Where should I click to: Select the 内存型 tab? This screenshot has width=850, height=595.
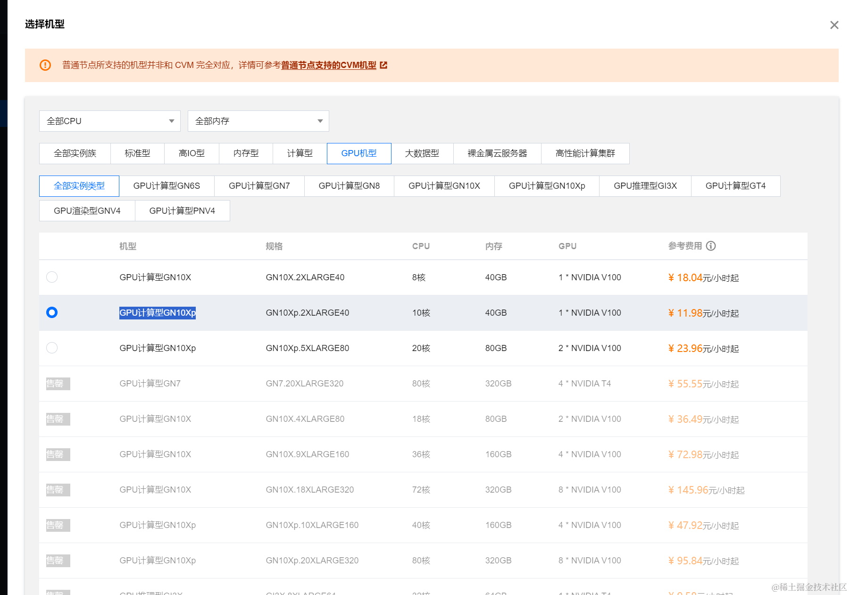pos(246,153)
